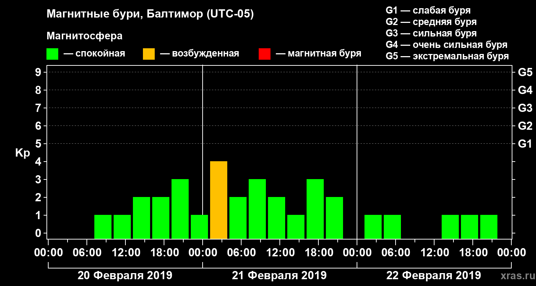The image size is (536, 286).
Task: Click the 'G4' label on the right axis
Action: 525,90
